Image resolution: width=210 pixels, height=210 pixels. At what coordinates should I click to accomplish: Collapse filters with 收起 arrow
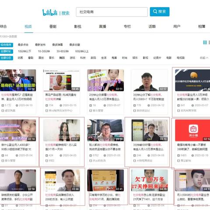click(204, 58)
